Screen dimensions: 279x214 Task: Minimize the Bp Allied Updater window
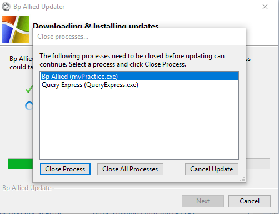coord(215,7)
